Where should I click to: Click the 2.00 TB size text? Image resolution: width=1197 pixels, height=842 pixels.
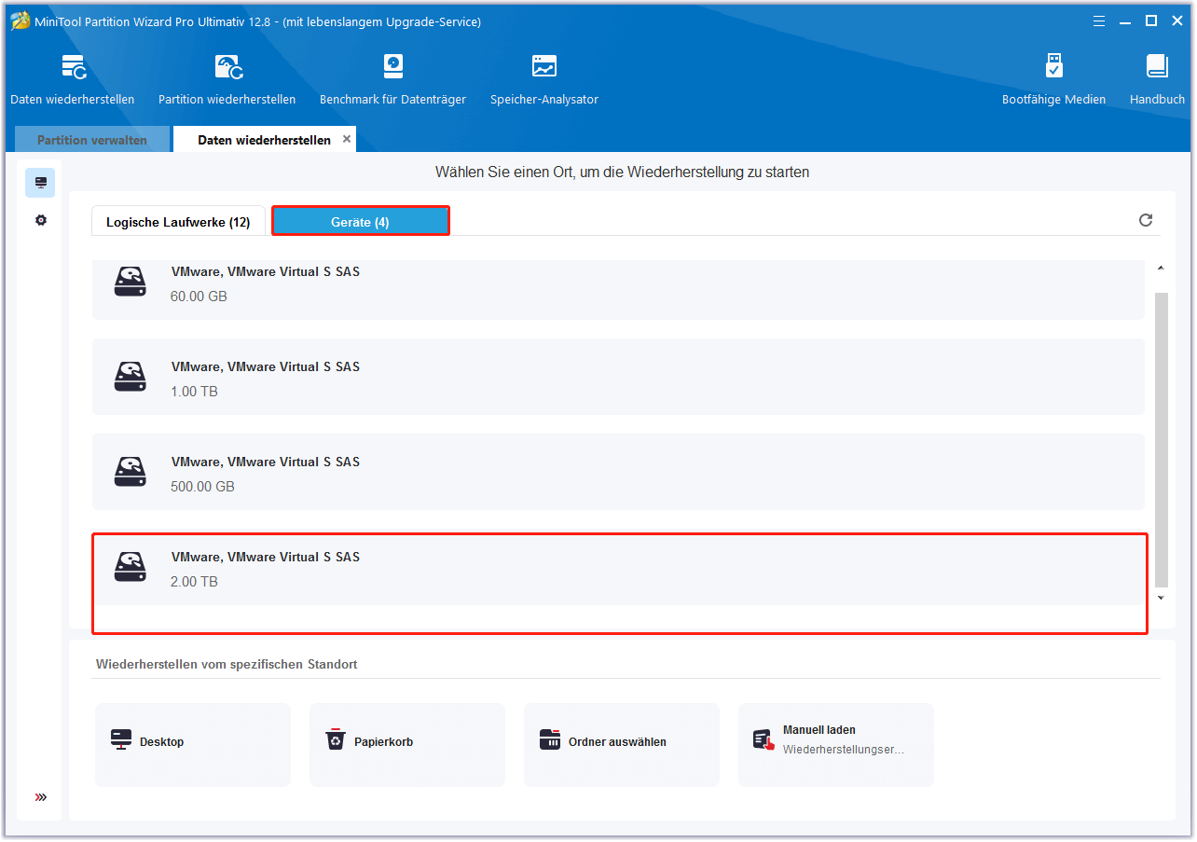tap(194, 582)
